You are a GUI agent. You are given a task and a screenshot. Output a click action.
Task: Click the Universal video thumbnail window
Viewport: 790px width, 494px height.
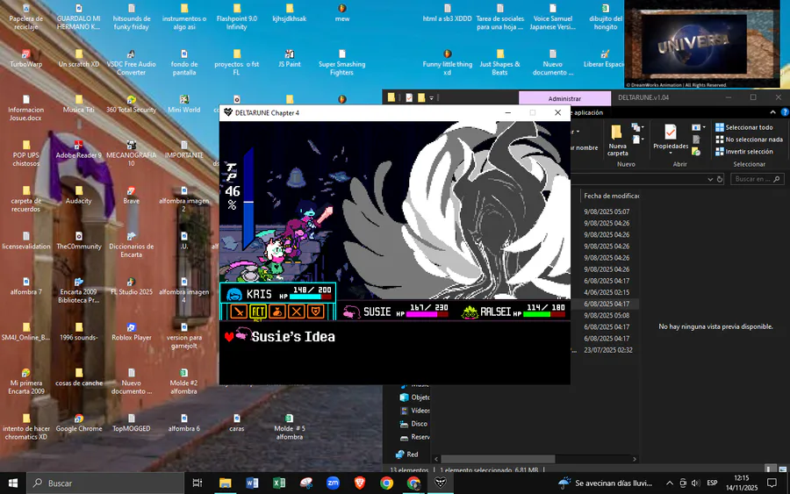[x=701, y=45]
